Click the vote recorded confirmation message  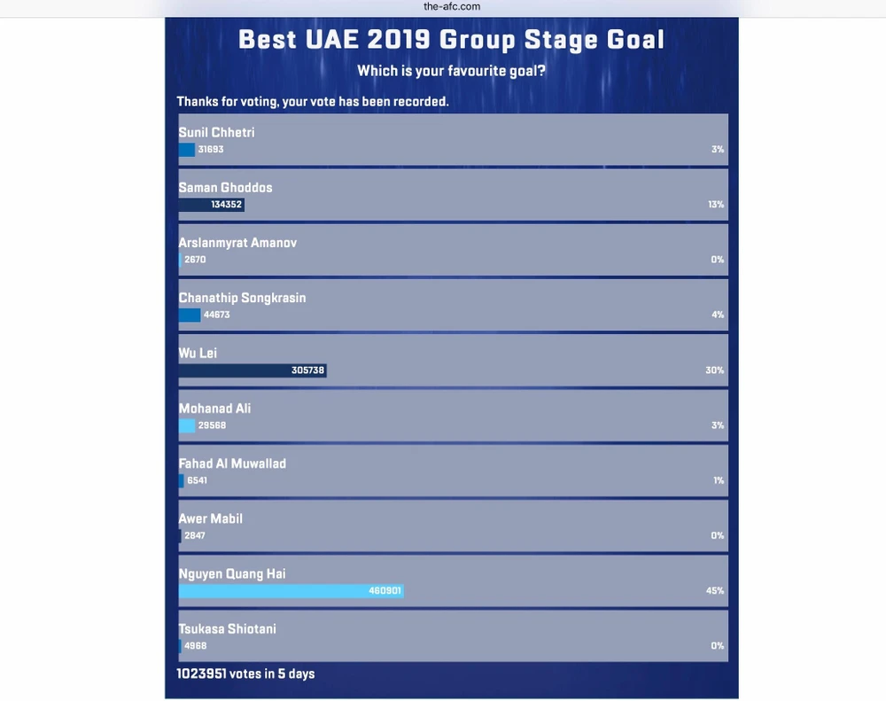[x=313, y=102]
